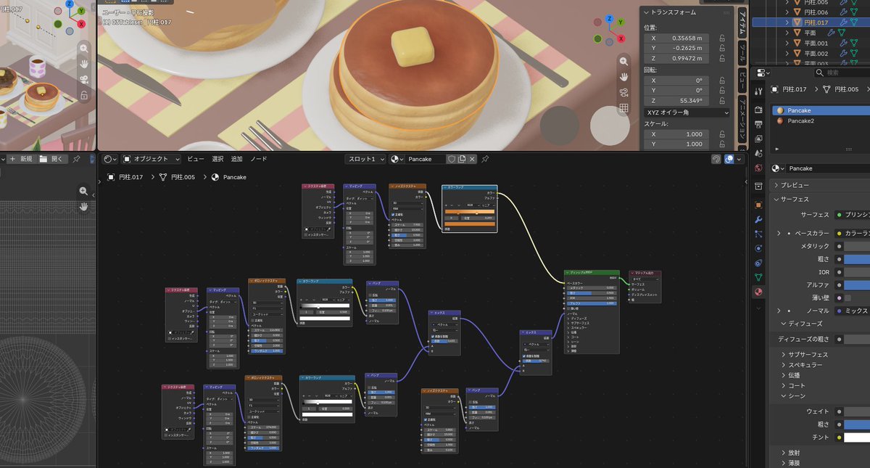Click the Open button in image editor

[52, 159]
